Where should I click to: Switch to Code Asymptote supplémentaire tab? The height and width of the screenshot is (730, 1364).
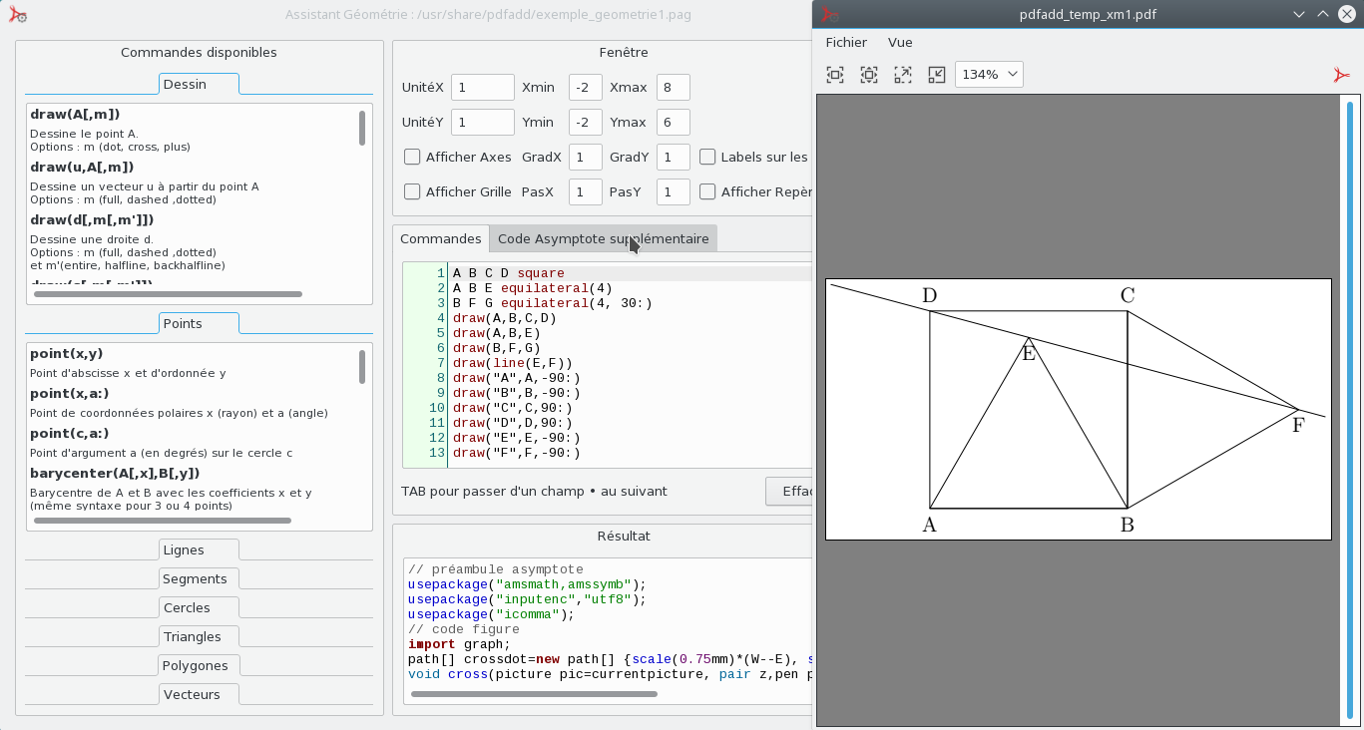(x=603, y=238)
